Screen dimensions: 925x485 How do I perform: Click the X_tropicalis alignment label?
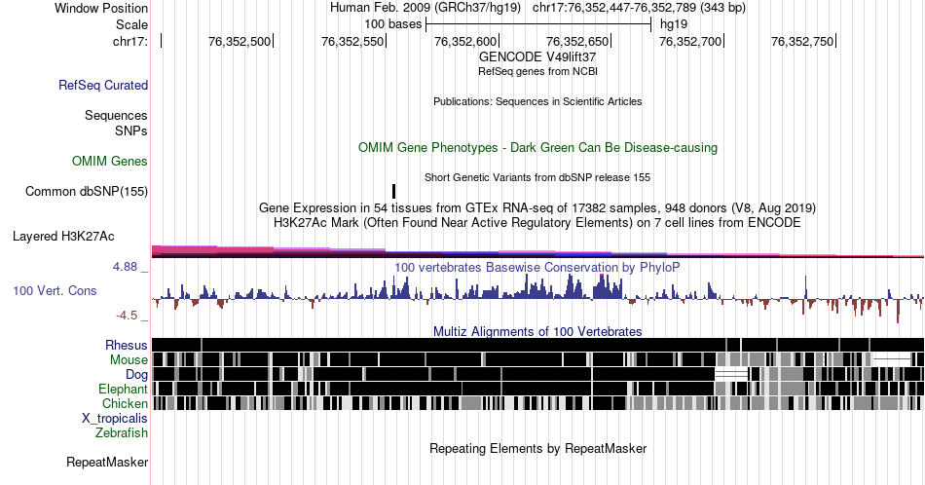pos(115,419)
